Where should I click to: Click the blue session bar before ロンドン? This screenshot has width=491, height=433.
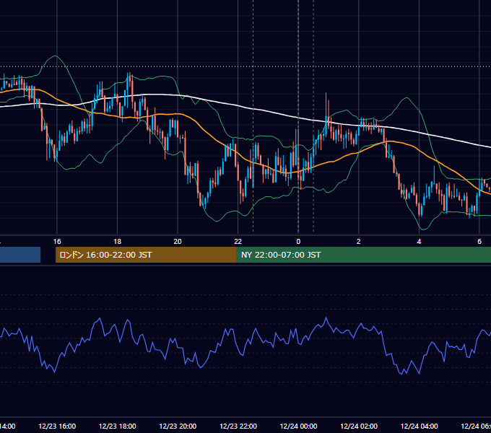click(x=20, y=255)
